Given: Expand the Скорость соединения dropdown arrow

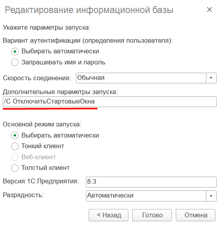Looking at the screenshot, I should [x=211, y=78].
